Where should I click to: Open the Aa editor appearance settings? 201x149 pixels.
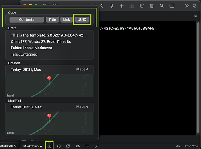tap(178, 146)
